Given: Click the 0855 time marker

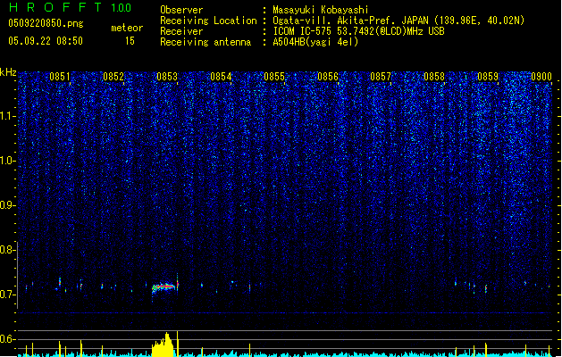Looking at the screenshot, I should coord(274,77).
